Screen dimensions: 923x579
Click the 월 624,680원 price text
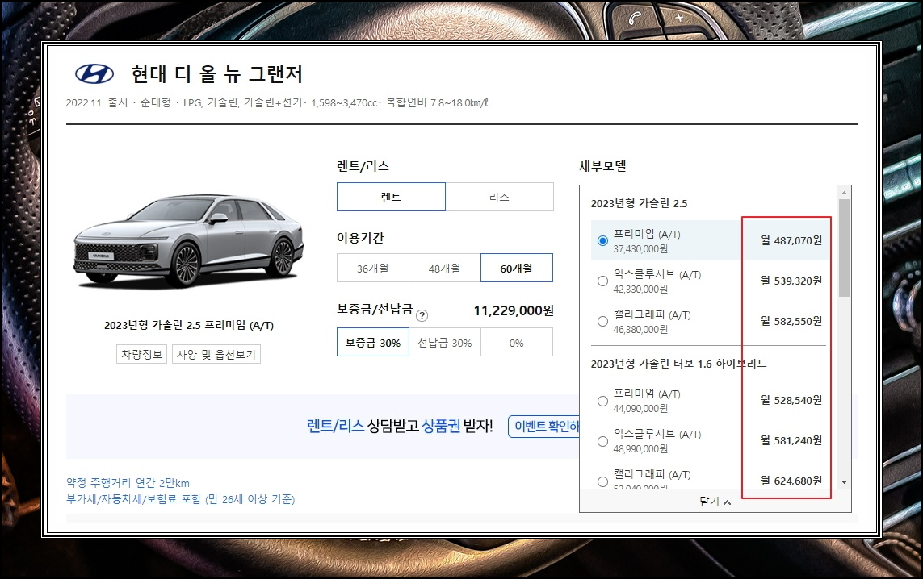coord(791,481)
